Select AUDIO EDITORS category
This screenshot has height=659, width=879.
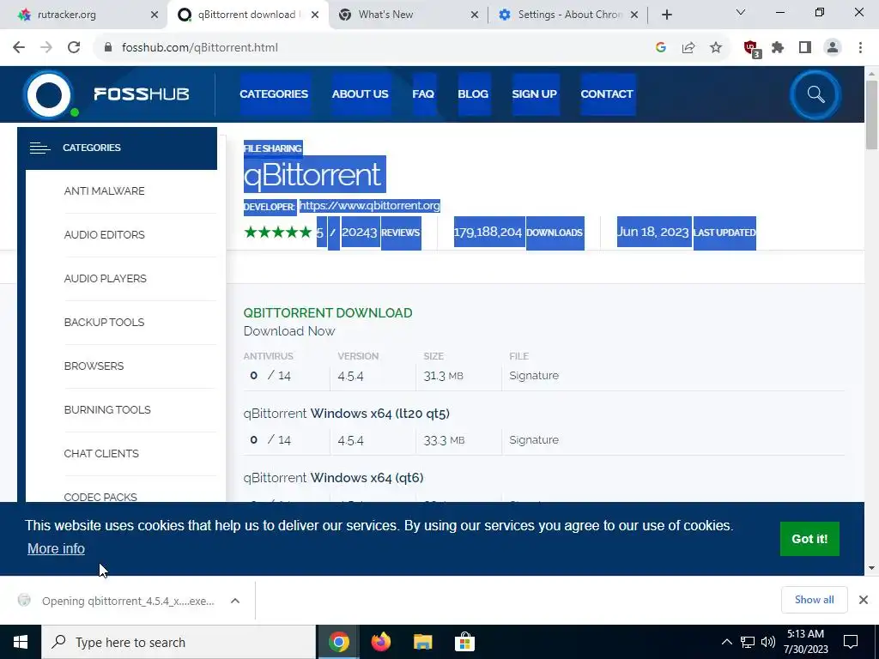[x=104, y=235]
